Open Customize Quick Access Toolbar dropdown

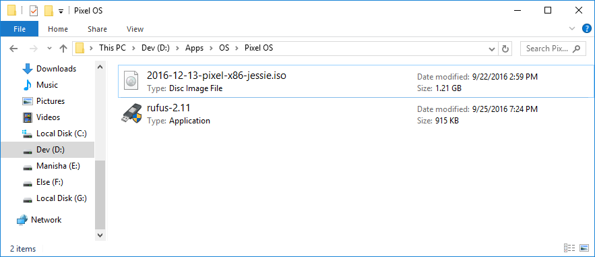(x=61, y=11)
